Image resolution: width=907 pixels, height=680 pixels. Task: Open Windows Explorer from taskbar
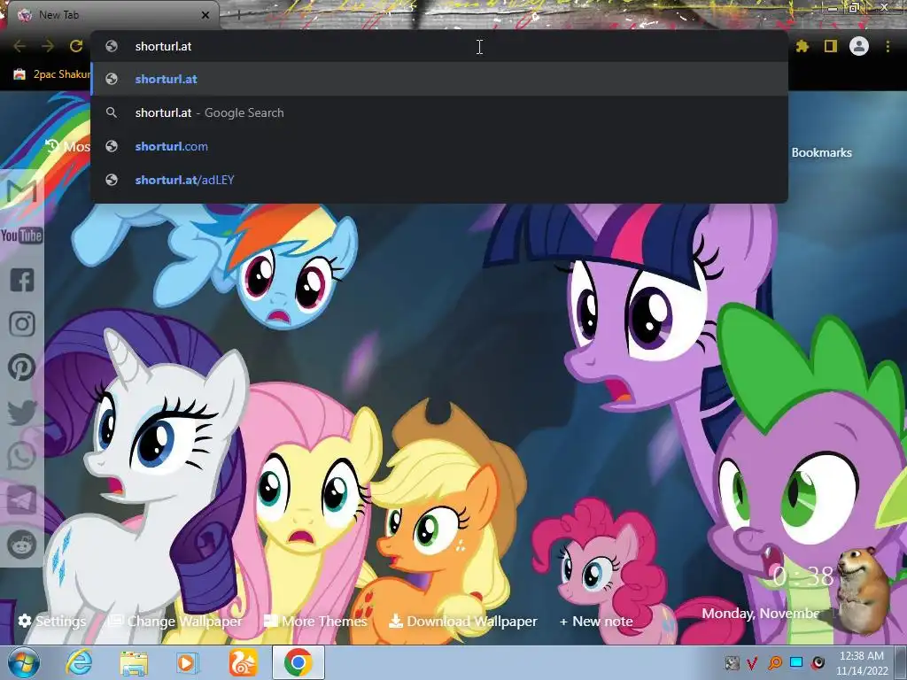pos(134,662)
